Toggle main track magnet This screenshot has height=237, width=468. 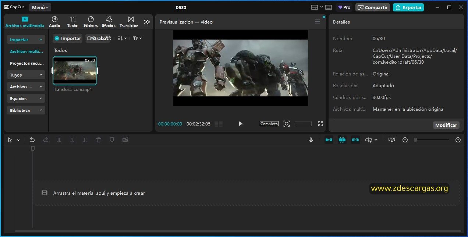tap(329, 140)
